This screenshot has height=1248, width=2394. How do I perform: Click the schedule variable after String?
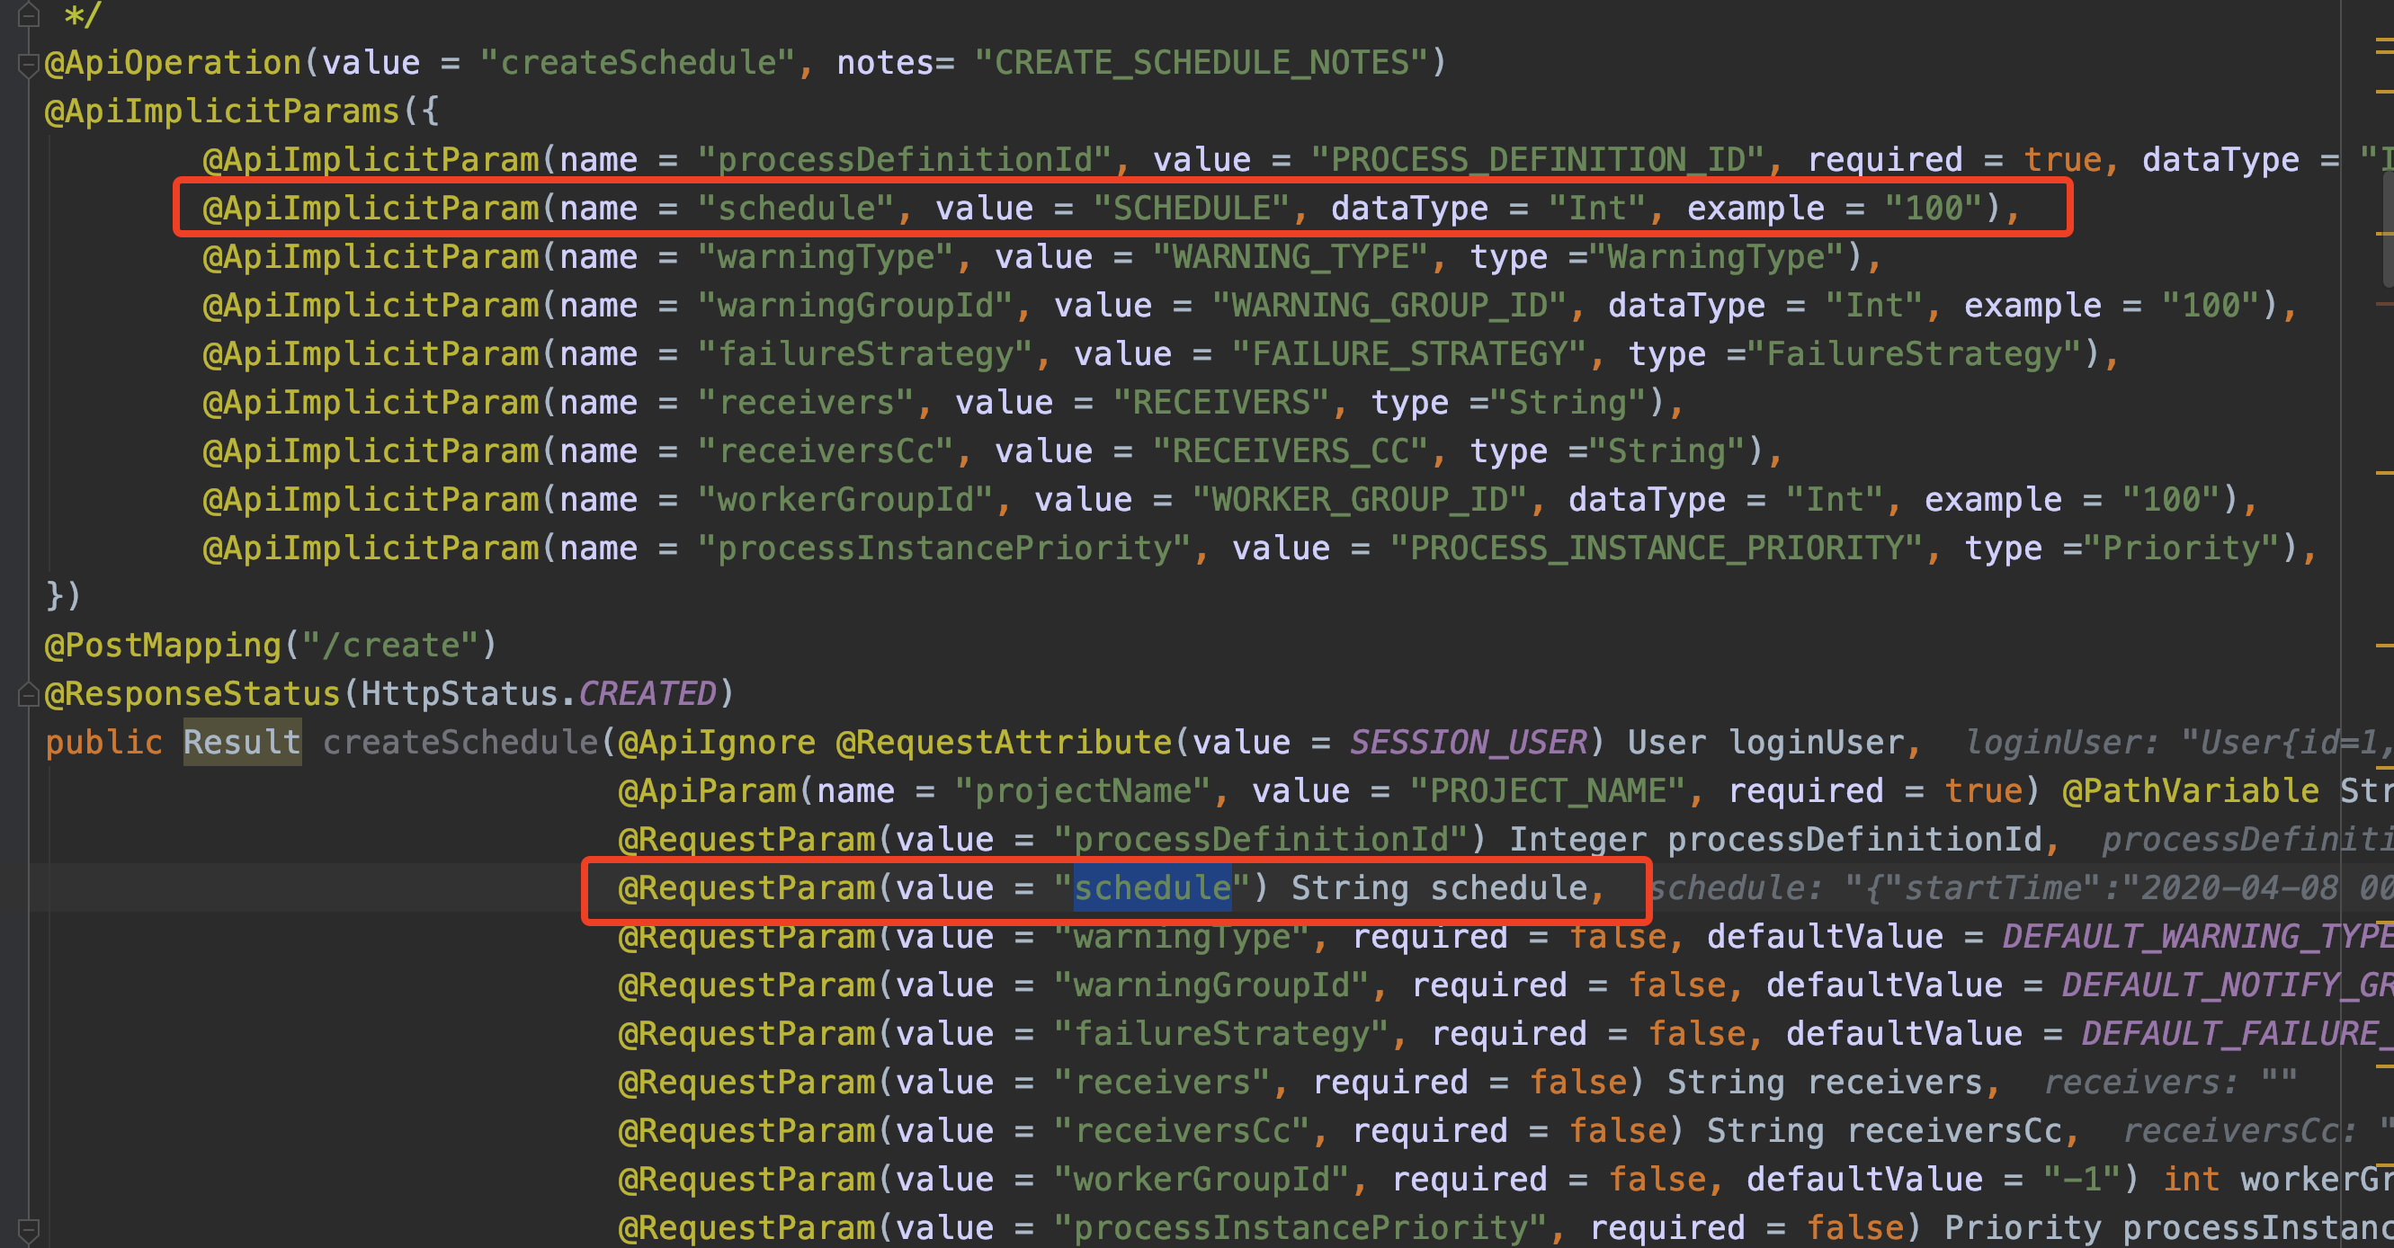[1507, 888]
